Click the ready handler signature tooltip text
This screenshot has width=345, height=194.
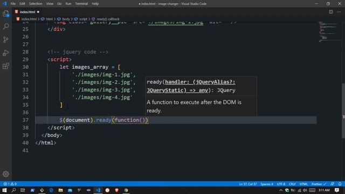tap(191, 86)
